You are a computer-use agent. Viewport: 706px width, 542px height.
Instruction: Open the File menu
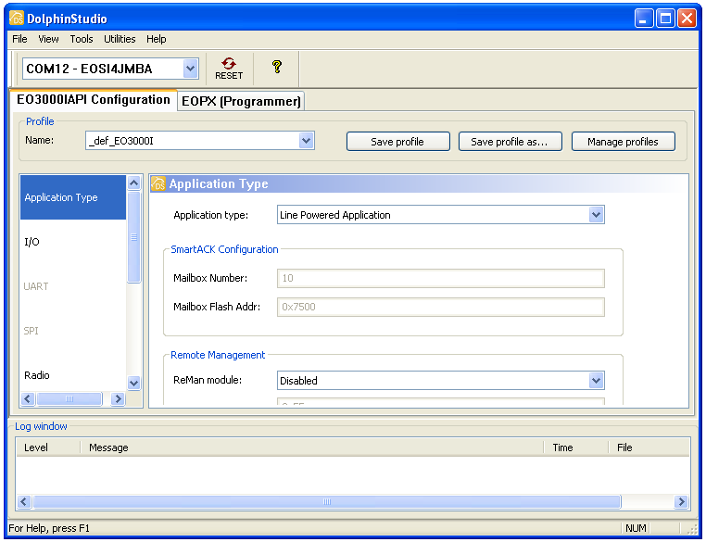click(x=19, y=39)
